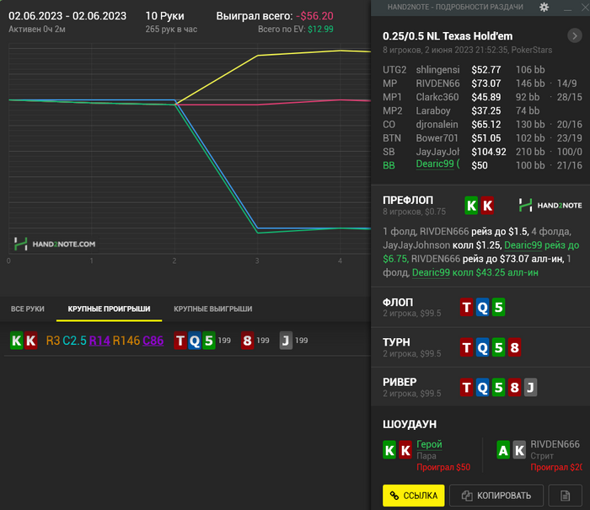Click the green K card of Герой showdown
Screen dimensions: 590x510
389,450
